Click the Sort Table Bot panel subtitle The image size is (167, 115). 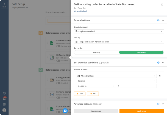pos(80,8)
